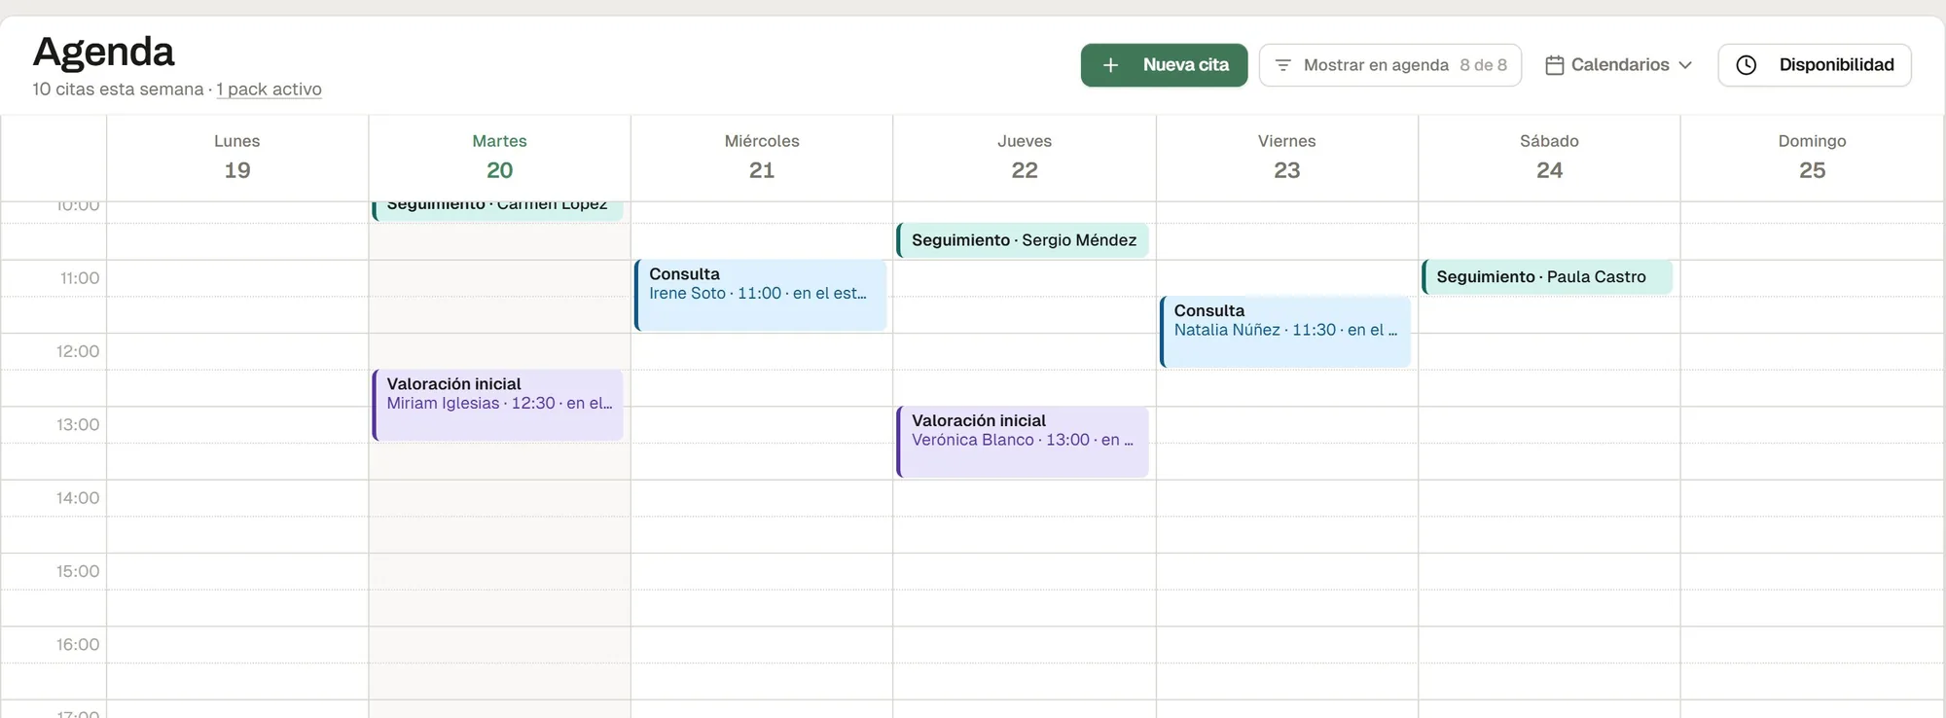Select the Martes 20 day header

500,158
